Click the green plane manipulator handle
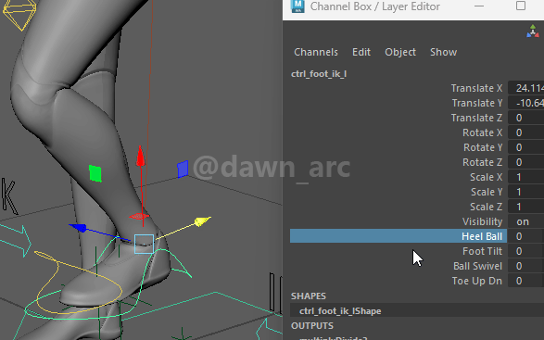 pyautogui.click(x=95, y=173)
